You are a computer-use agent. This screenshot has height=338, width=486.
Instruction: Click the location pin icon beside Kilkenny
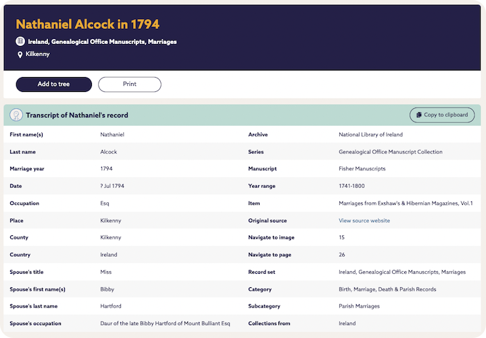[x=20, y=55]
